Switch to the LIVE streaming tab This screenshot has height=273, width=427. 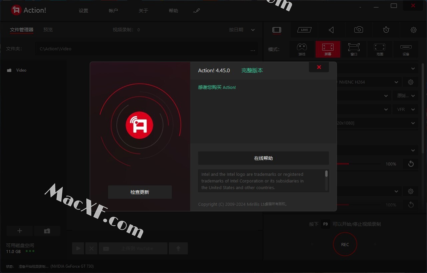click(304, 30)
